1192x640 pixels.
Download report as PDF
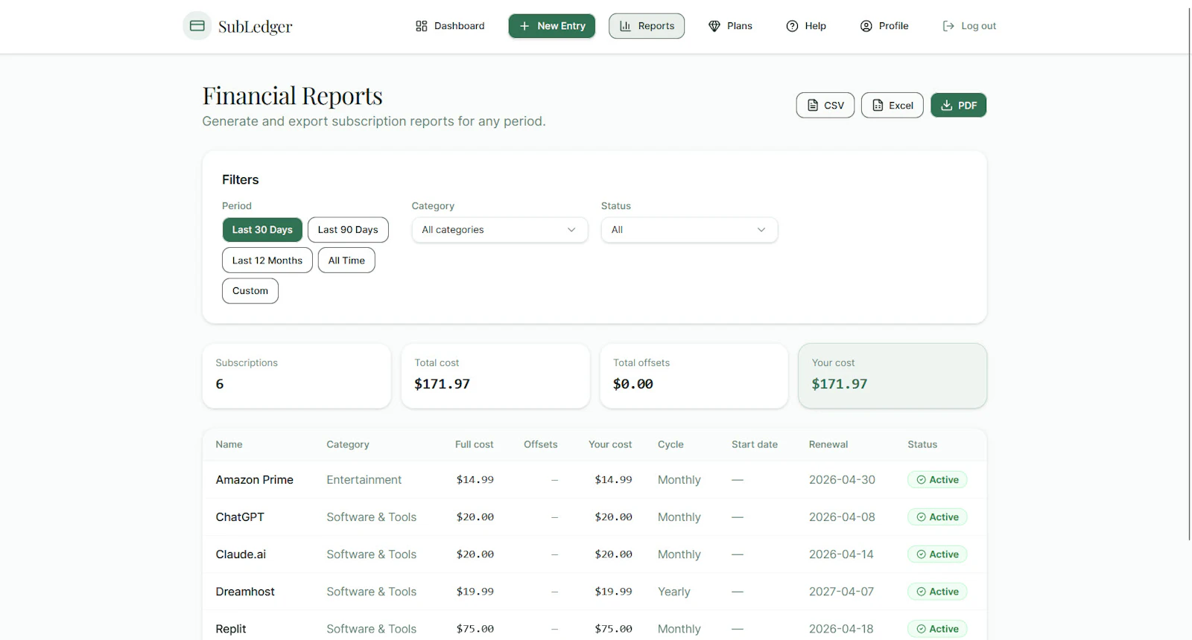[959, 106]
